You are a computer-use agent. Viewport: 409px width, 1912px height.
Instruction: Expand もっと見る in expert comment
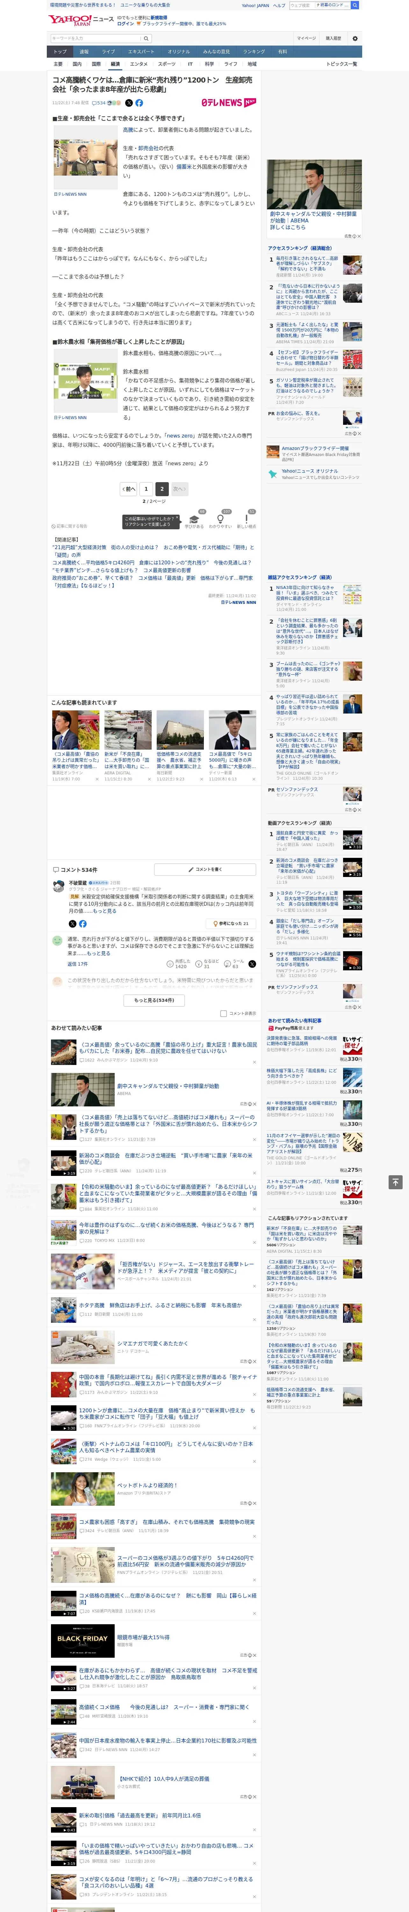click(105, 910)
